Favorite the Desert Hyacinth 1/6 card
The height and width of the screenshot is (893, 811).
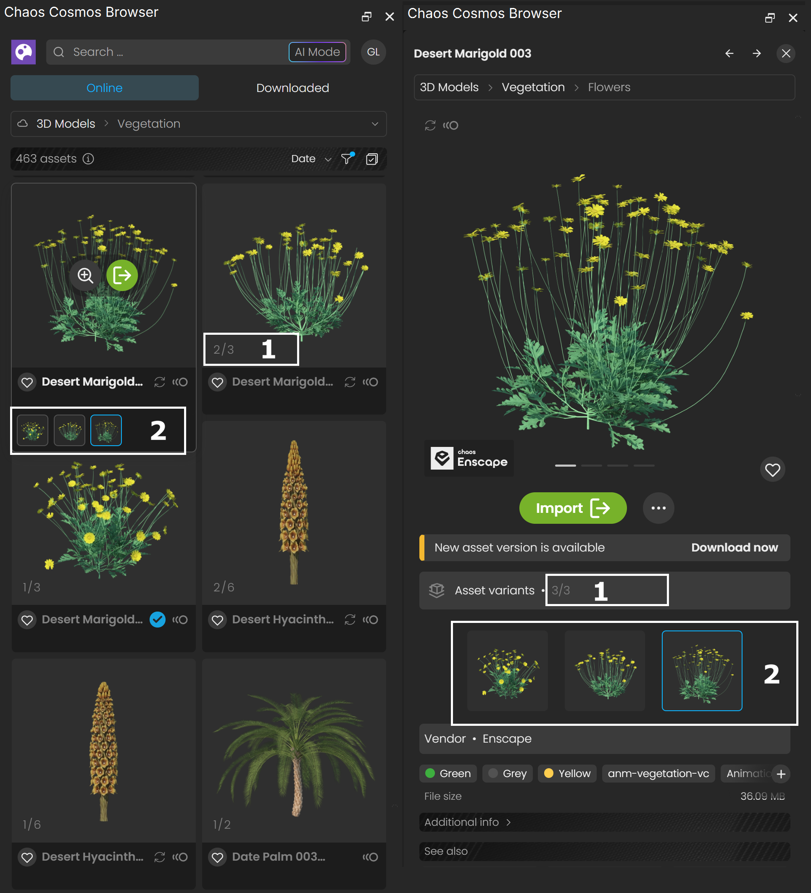point(27,857)
